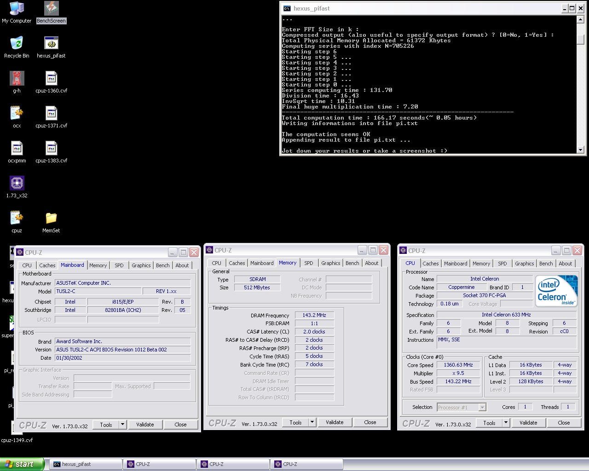Open Bench tab in CPU window

click(x=546, y=264)
